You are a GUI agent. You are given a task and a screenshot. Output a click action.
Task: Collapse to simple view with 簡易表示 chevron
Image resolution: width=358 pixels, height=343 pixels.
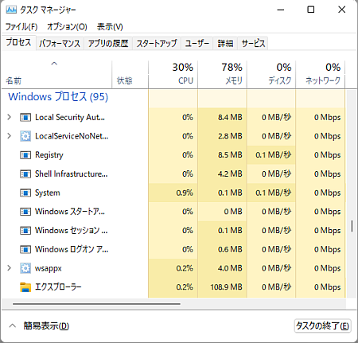point(13,325)
